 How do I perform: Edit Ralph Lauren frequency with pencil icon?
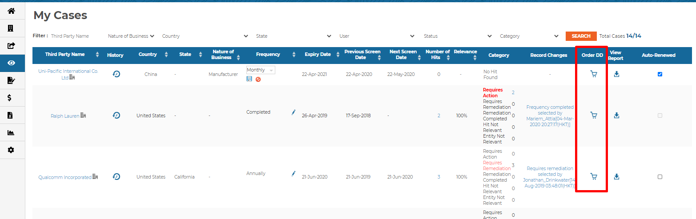tap(294, 112)
